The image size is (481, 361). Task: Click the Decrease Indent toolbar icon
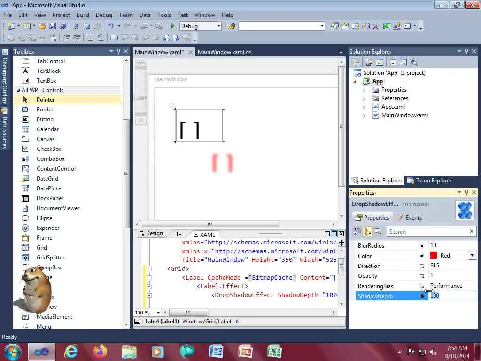point(66,38)
